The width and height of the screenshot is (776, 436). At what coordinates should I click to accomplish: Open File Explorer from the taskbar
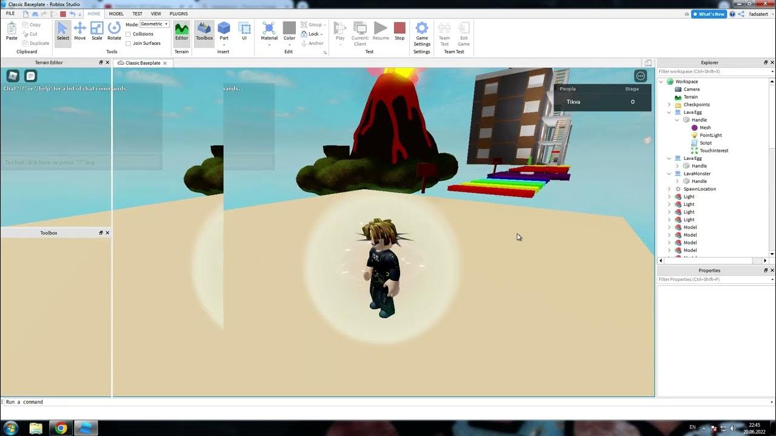(x=36, y=428)
